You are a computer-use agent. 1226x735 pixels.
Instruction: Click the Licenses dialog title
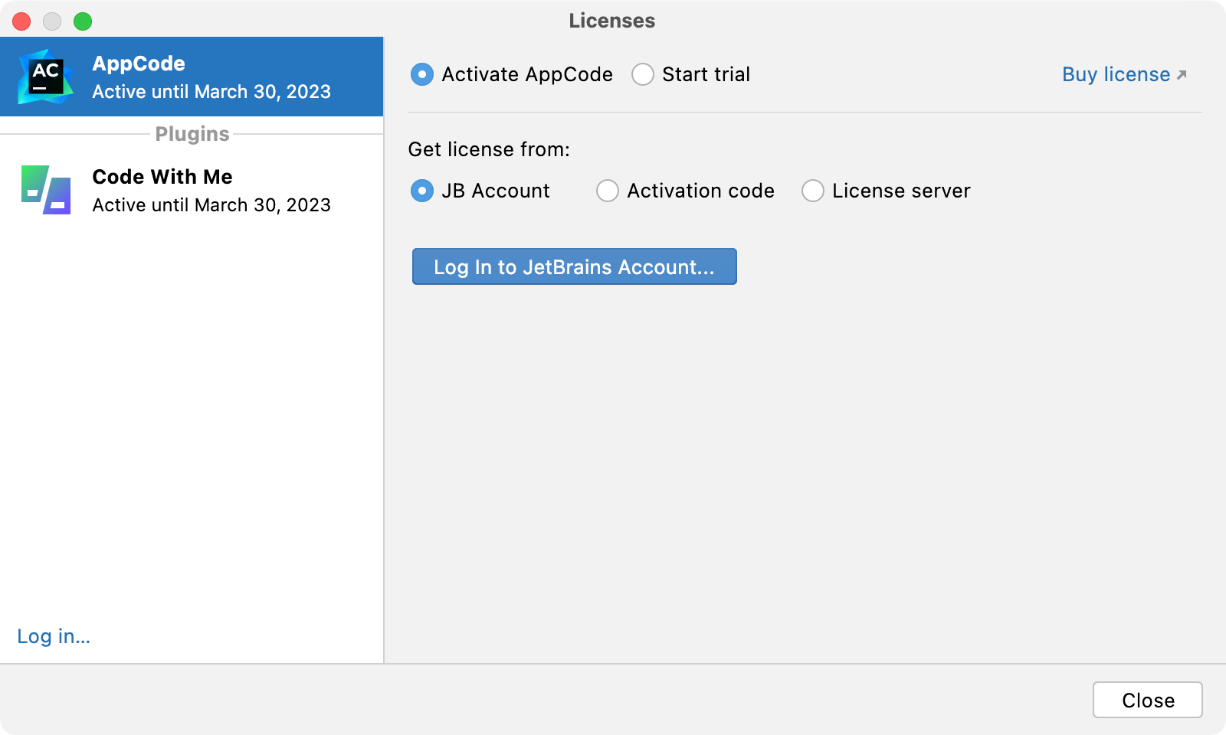[x=611, y=21]
